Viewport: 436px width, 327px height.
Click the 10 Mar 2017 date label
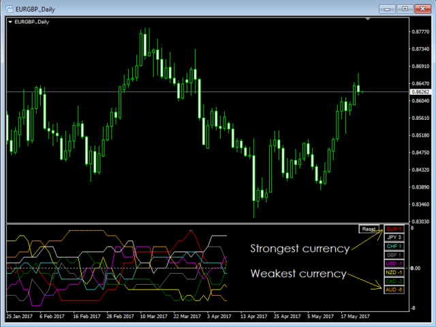[x=153, y=316]
